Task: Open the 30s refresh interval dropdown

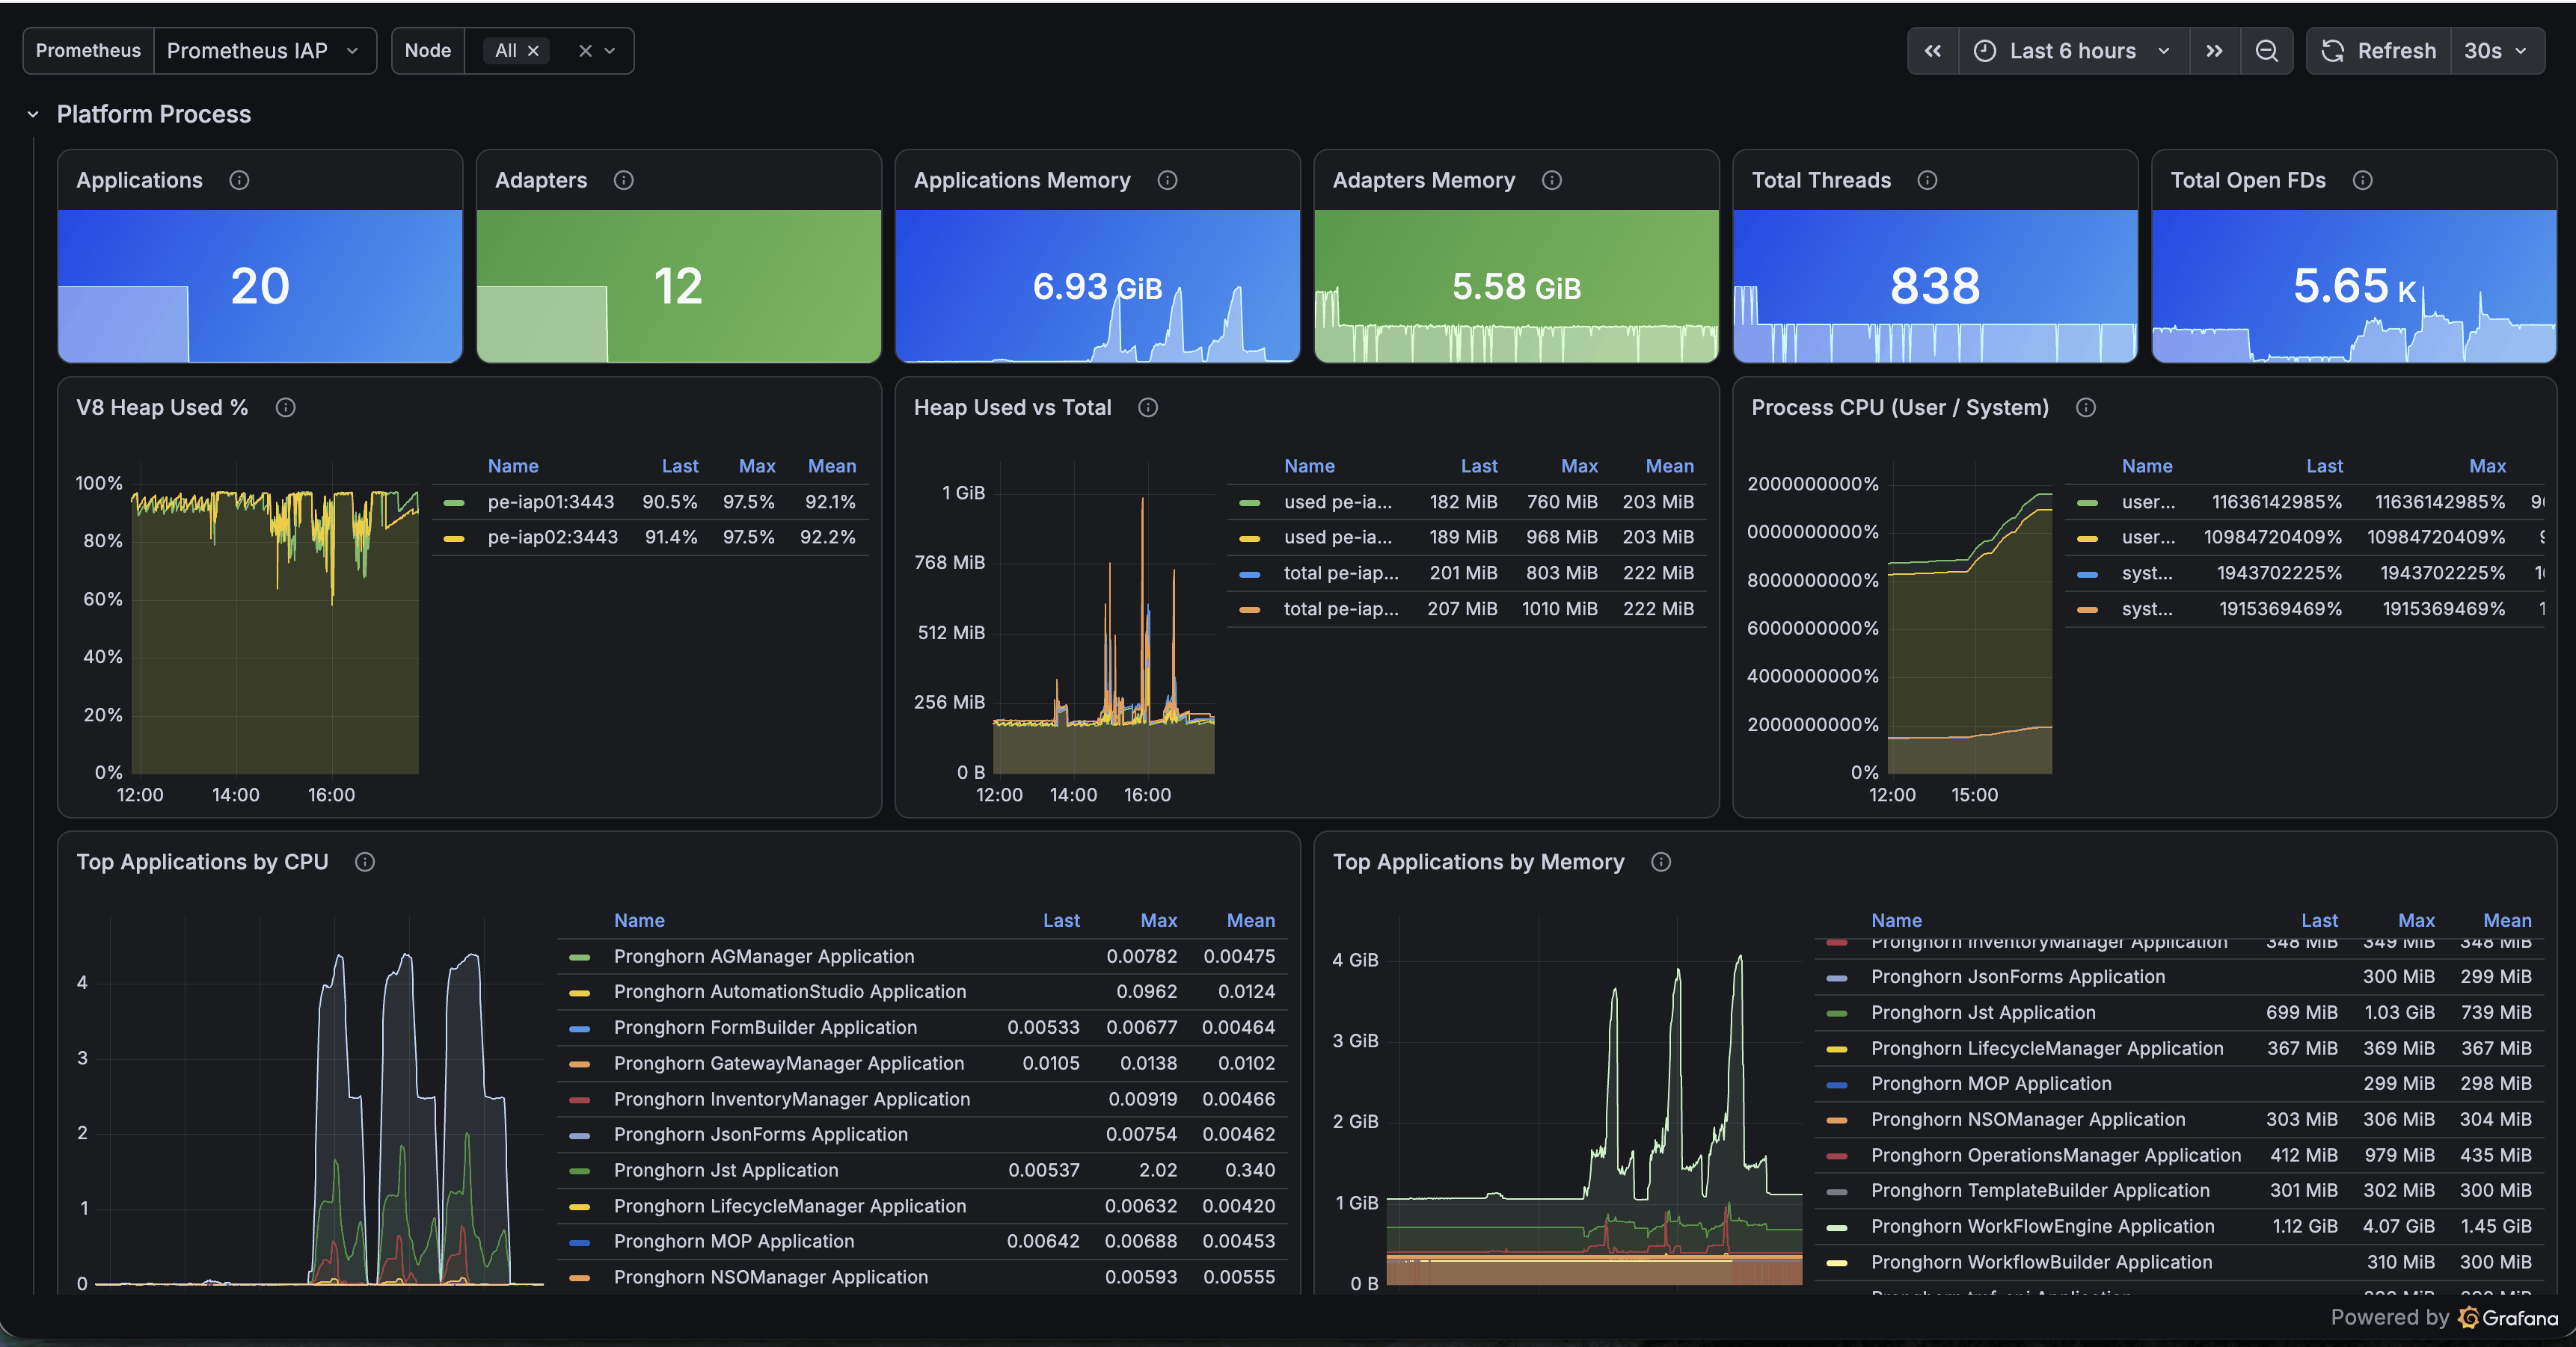Action: coord(2495,51)
